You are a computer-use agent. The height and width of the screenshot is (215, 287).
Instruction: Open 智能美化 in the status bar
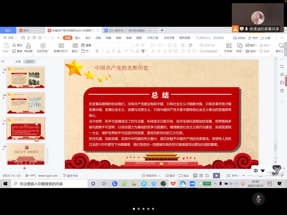point(151,176)
